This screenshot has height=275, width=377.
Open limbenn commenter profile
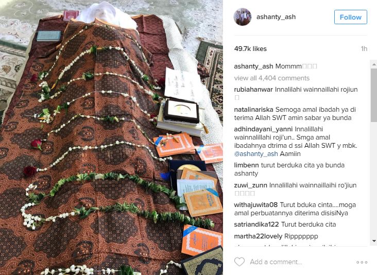[x=246, y=165]
